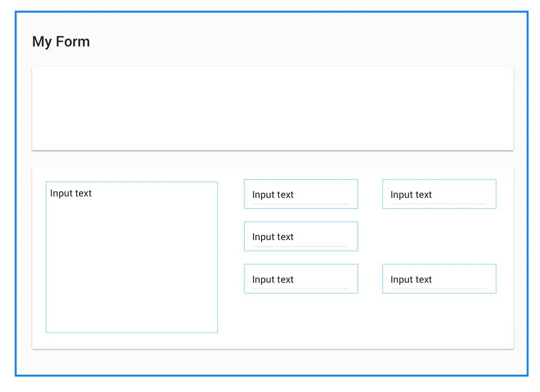Click the empty cell right of the second-row field
Image resolution: width=540 pixels, height=392 pixels.
point(439,236)
